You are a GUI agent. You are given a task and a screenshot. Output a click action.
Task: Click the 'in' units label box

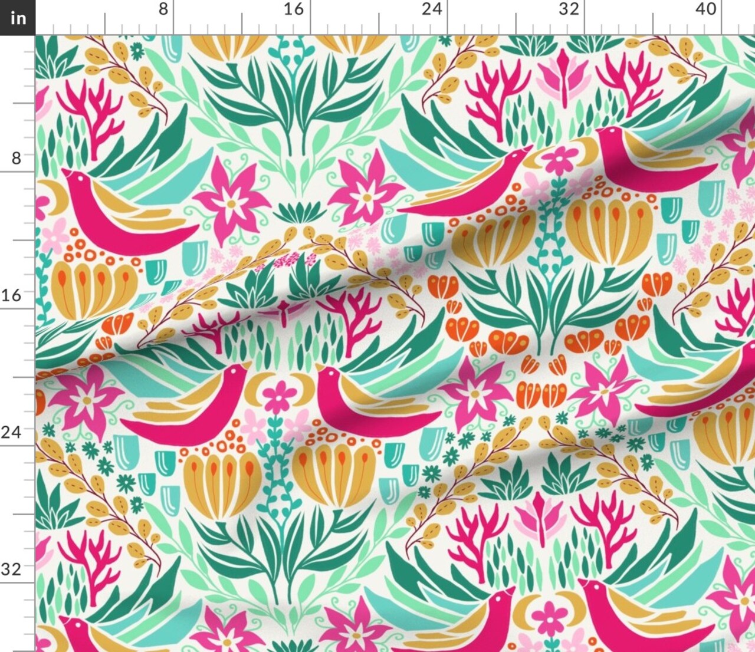(18, 18)
